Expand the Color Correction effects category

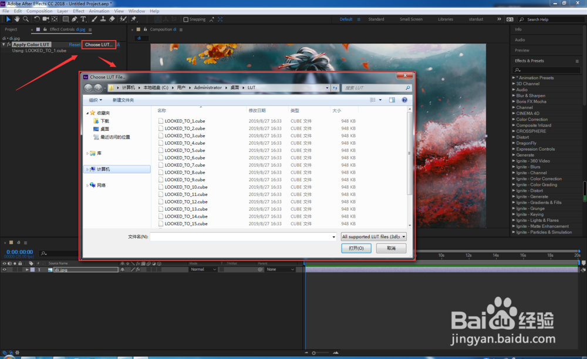[x=514, y=119]
